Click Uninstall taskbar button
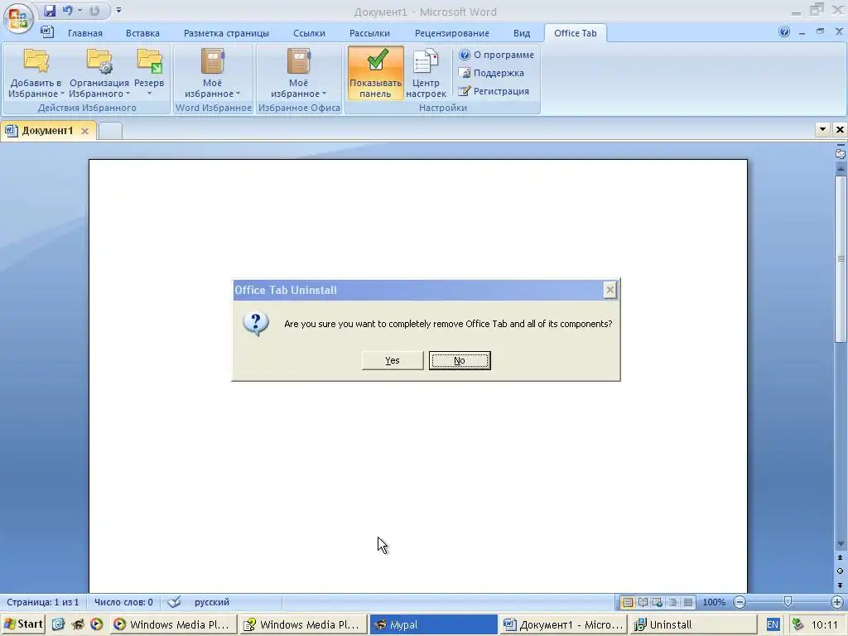Screen dimensions: 848x636 tap(693, 624)
